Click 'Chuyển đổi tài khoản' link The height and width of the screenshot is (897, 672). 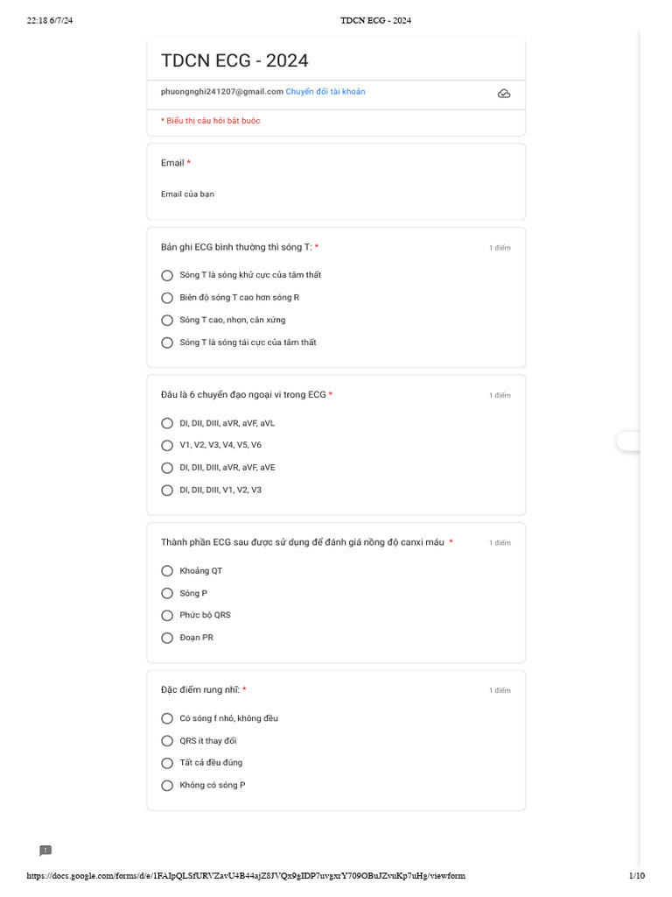325,92
